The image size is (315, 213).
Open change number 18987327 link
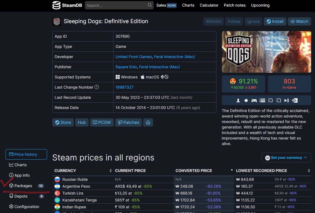(x=124, y=87)
